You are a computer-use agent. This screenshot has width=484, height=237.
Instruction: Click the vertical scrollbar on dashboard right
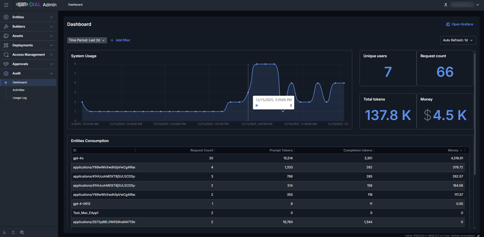(475, 114)
